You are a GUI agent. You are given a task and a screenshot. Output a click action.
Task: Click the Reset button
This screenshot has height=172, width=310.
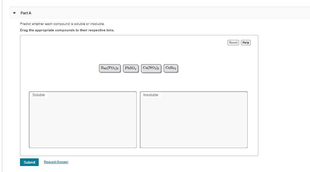coord(233,43)
